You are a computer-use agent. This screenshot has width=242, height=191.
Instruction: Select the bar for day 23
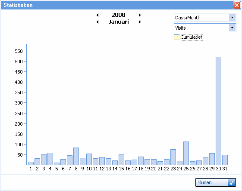pos(173,157)
